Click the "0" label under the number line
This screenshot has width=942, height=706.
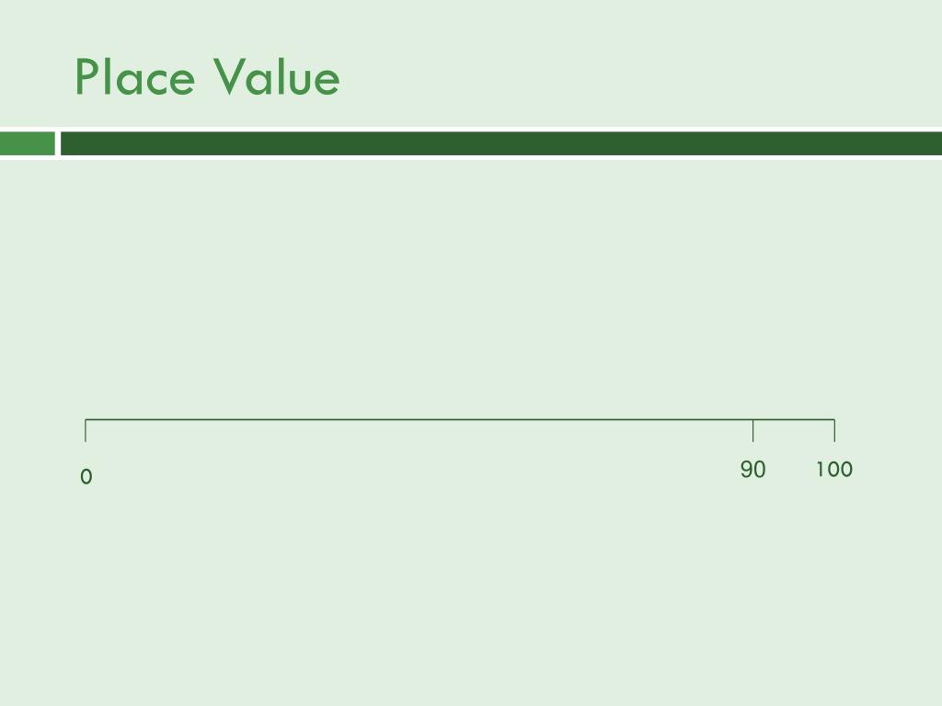click(86, 477)
